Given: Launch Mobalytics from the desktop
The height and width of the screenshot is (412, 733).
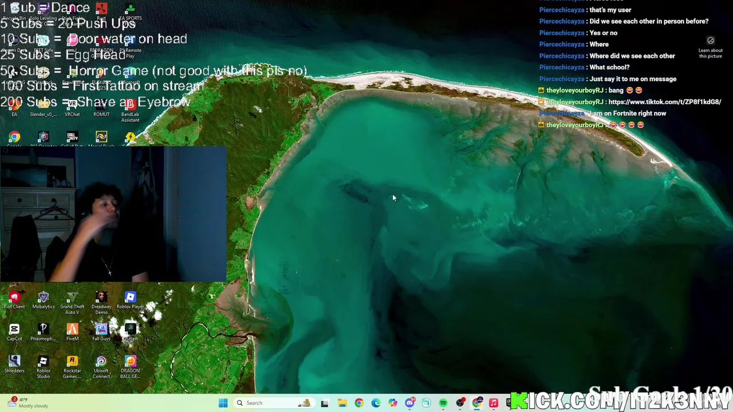Looking at the screenshot, I should (x=44, y=300).
